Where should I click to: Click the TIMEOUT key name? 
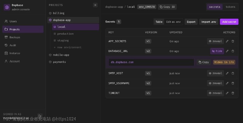coord(114,93)
